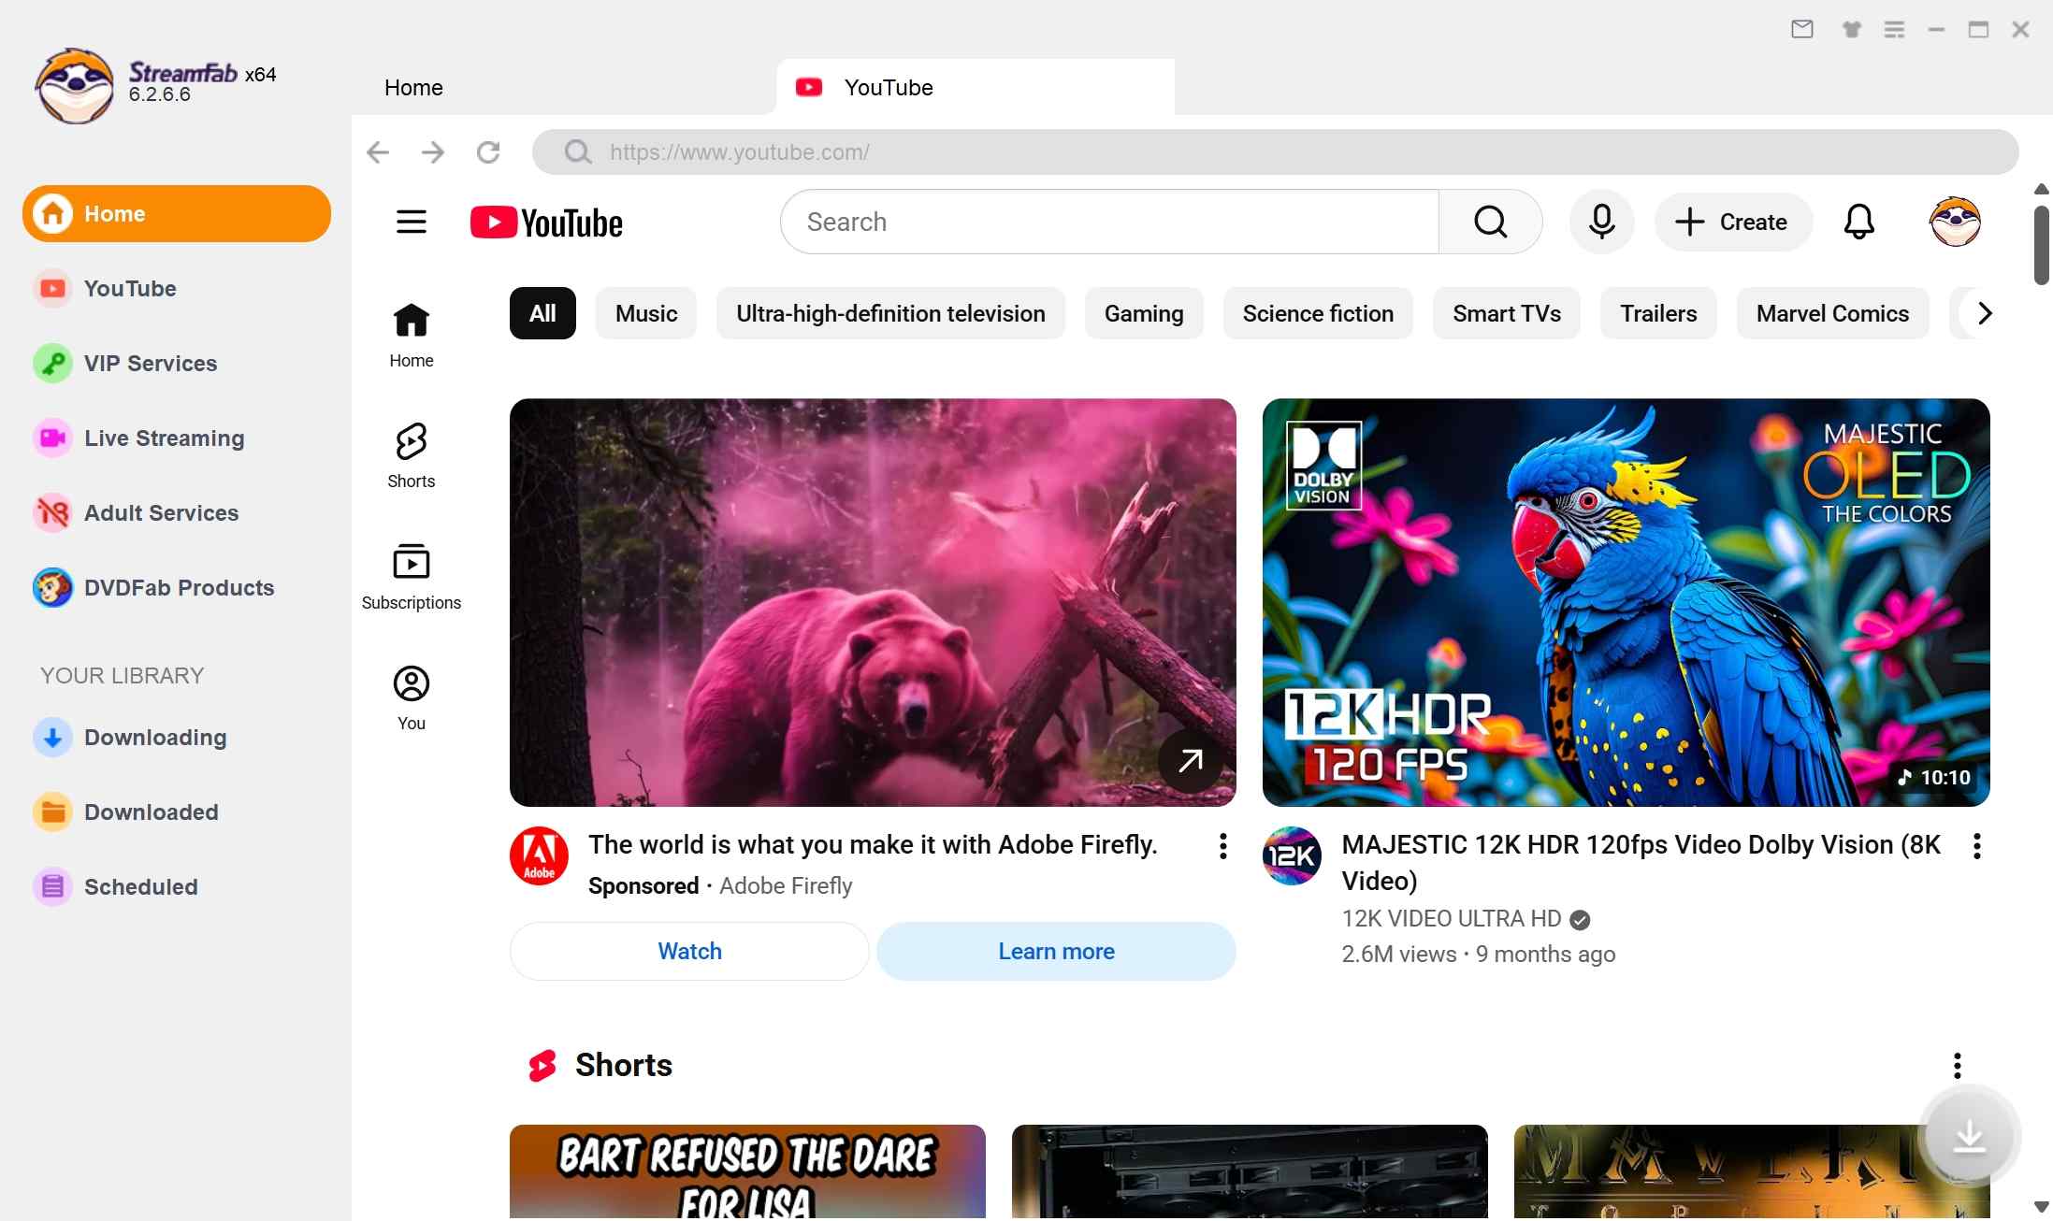Switch to the Home browser tab
The height and width of the screenshot is (1221, 2053).
click(413, 87)
